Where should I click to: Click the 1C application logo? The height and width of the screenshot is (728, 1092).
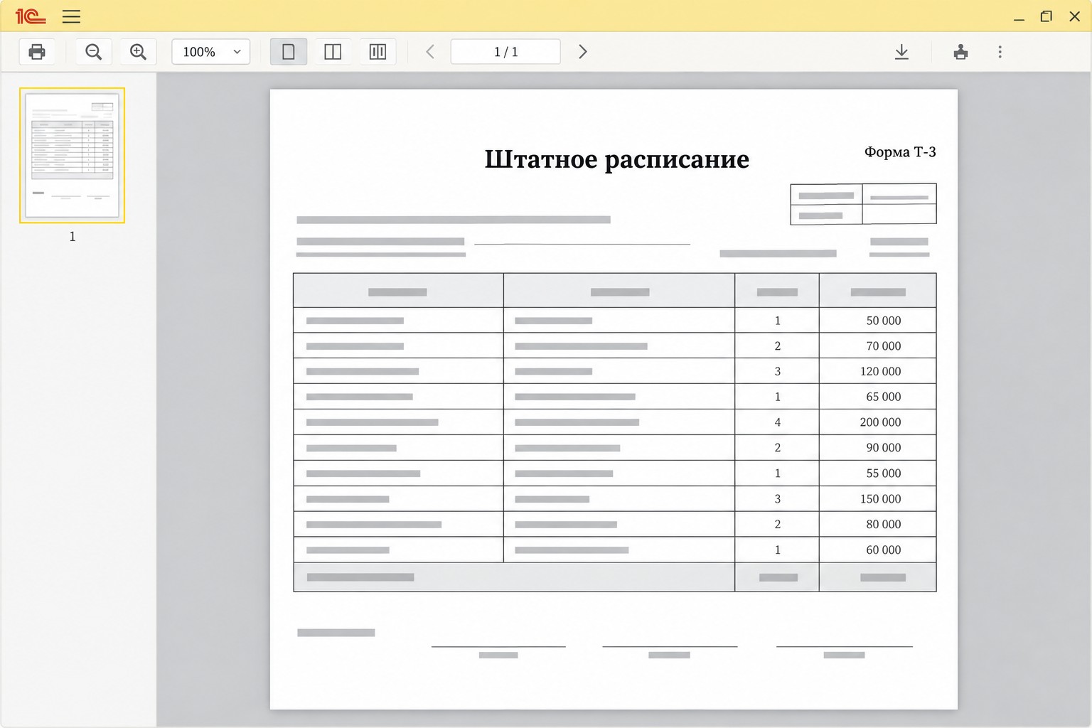(x=31, y=16)
